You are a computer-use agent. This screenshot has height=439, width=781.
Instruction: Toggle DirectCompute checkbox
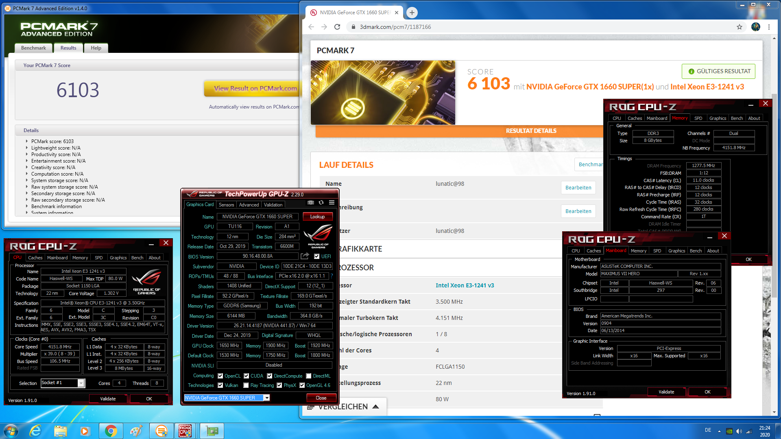[x=269, y=376]
